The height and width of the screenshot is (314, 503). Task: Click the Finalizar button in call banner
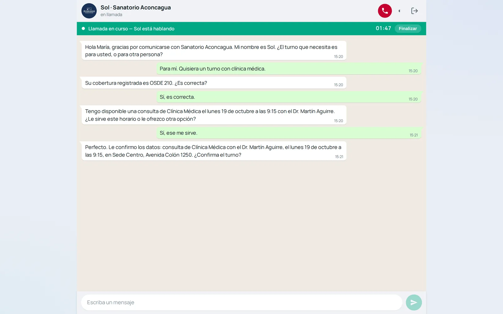(408, 29)
